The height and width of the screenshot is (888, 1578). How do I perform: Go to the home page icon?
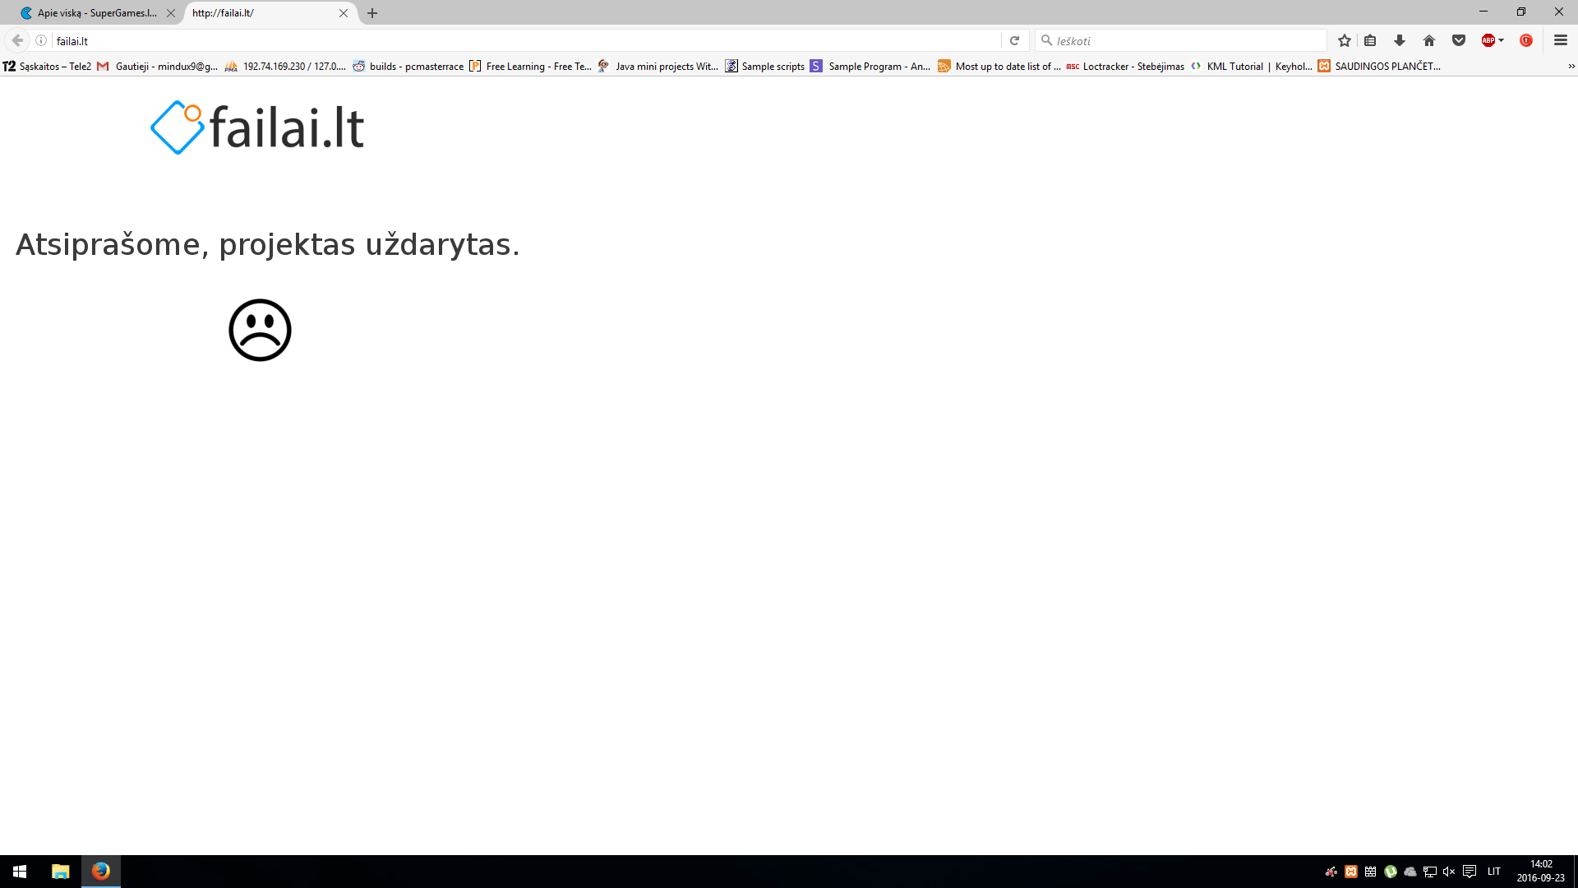(1429, 40)
